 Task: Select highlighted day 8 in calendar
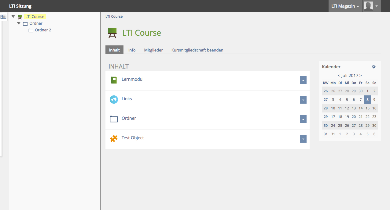367,100
